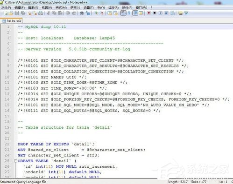Click 'auto_increment' on line 26

tap(97, 166)
